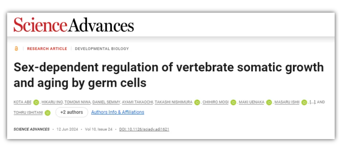345x149 pixels.
Task: Open the DOI 10.1126/sciadv.adi1621 link
Action: pos(144,129)
